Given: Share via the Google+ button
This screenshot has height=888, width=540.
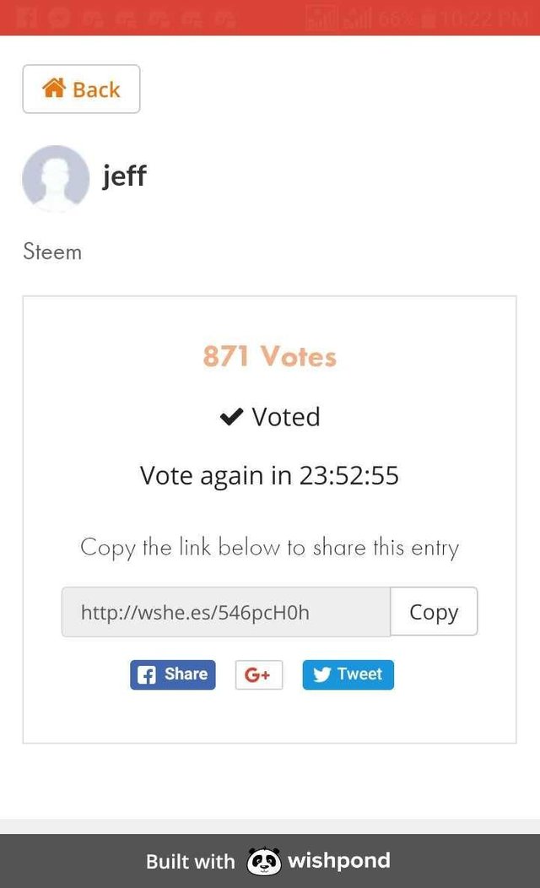Looking at the screenshot, I should coord(258,674).
